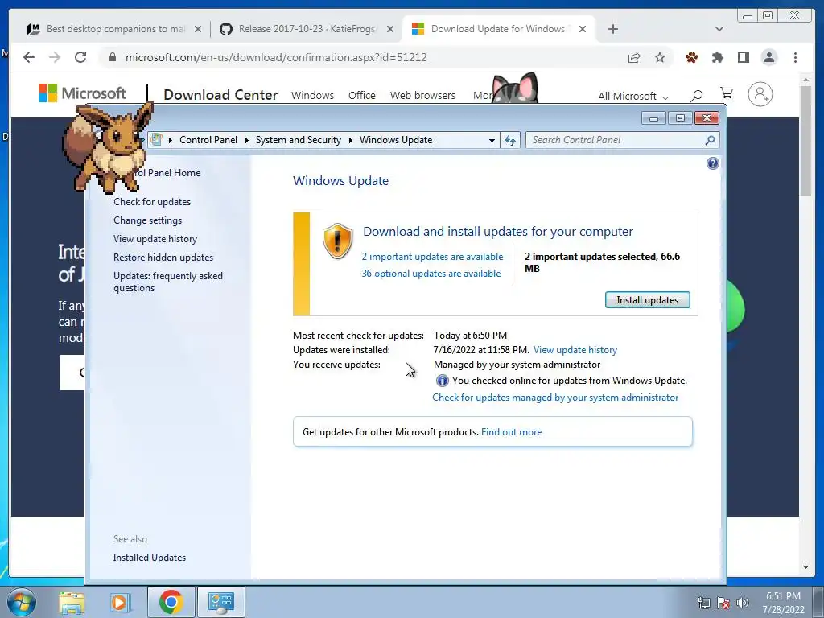Click the Microsoft account sign-in icon
The height and width of the screenshot is (618, 824).
coord(760,95)
